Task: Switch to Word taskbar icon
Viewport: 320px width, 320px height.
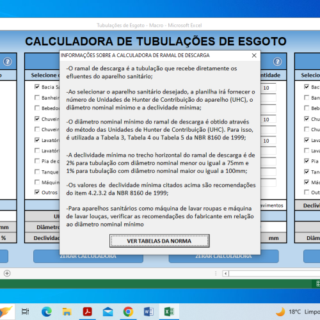Action: [x=148, y=312]
